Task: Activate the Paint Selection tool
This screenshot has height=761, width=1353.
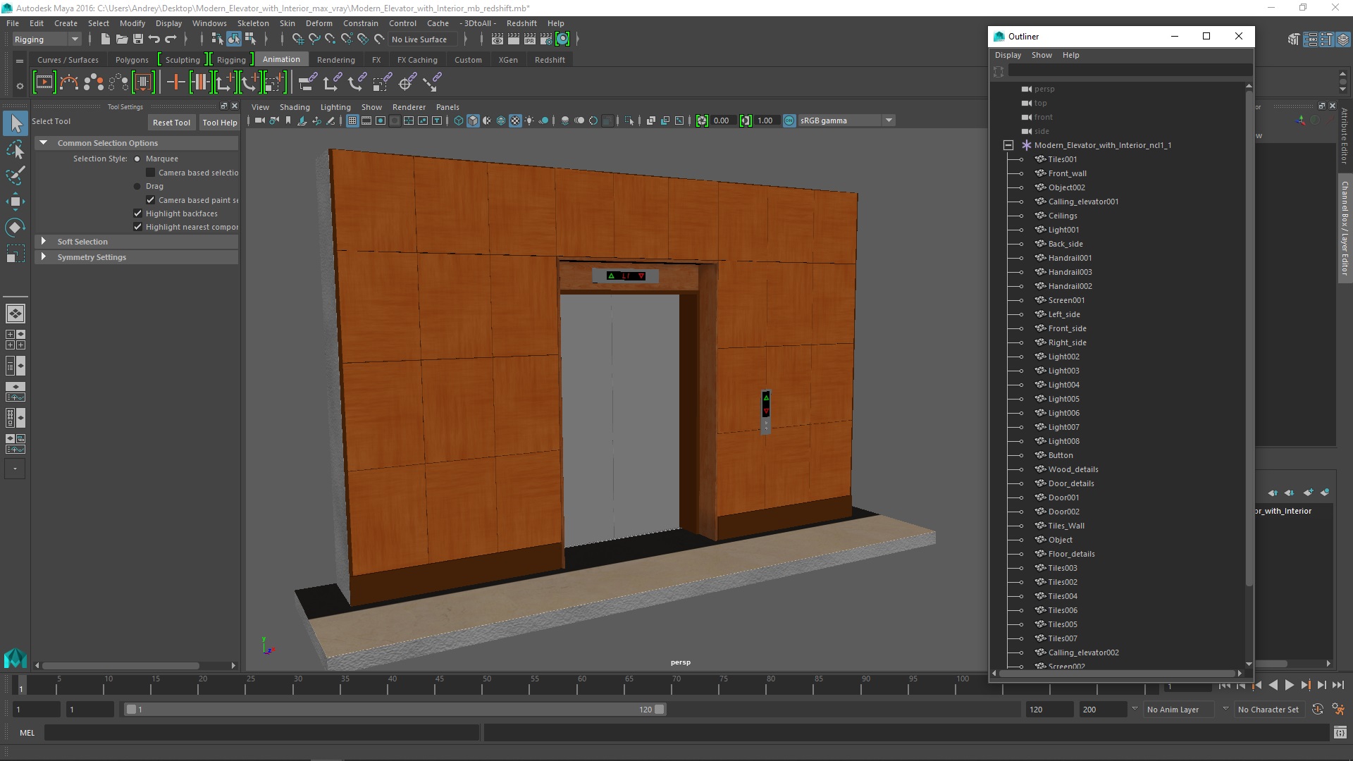Action: point(16,175)
